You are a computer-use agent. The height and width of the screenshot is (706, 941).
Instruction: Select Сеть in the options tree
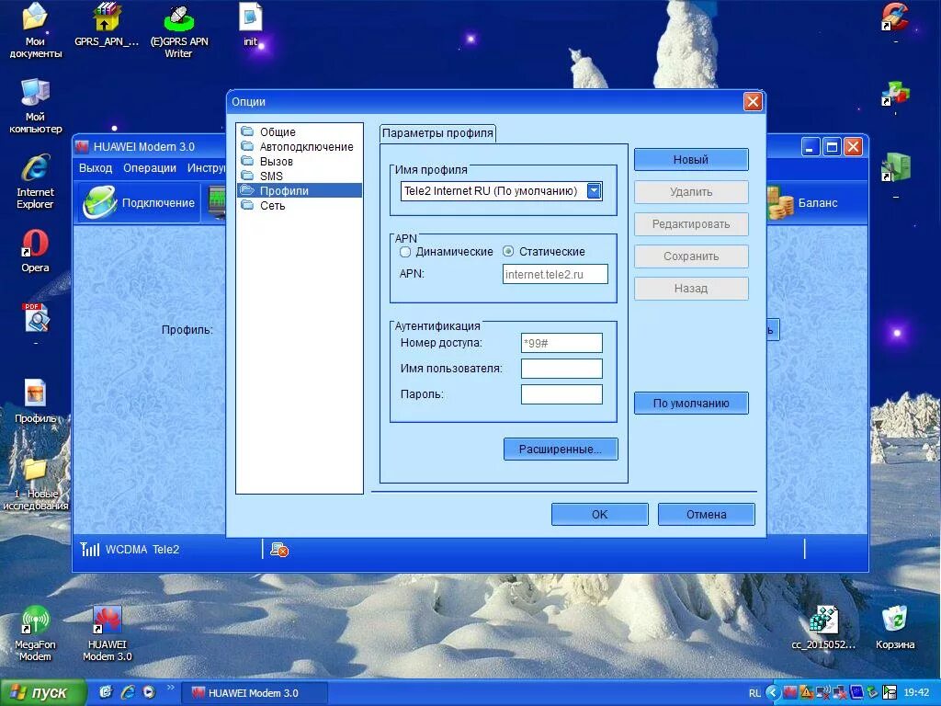tap(272, 206)
